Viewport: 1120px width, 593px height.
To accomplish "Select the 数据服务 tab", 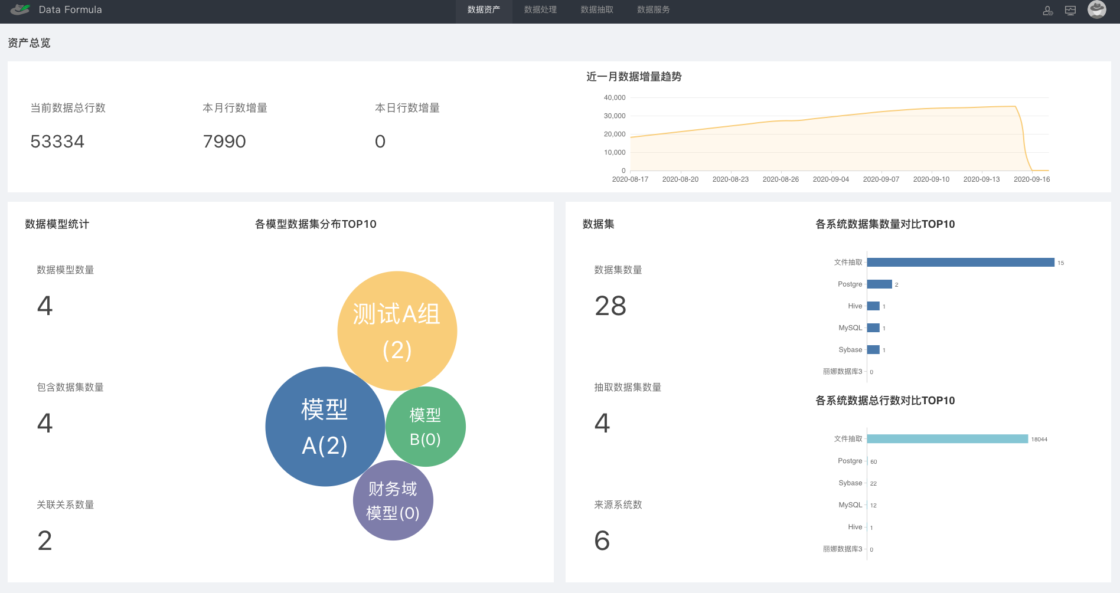I will click(654, 9).
